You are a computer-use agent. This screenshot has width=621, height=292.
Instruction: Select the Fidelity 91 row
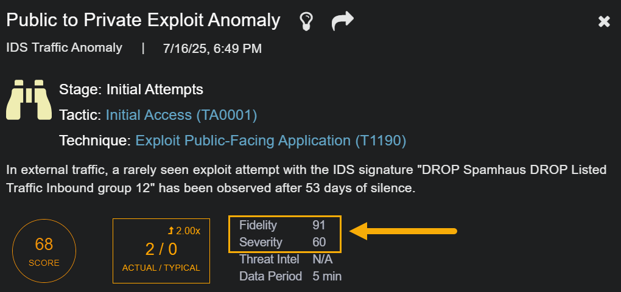click(283, 225)
